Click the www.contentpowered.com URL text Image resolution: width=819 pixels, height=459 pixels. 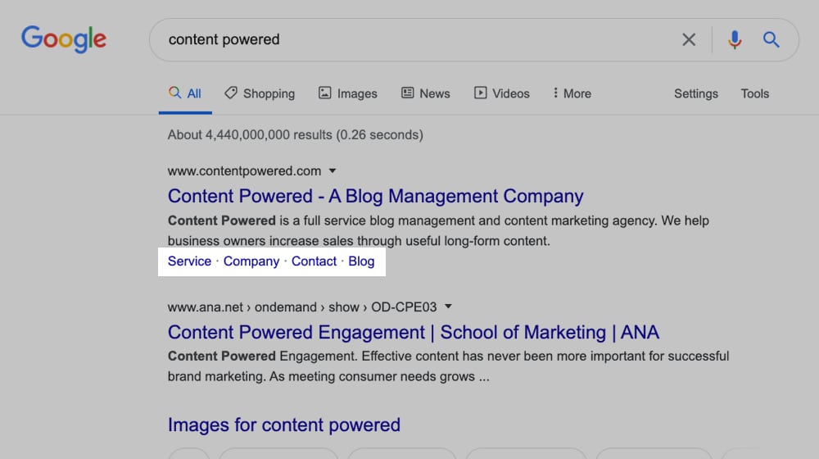click(244, 171)
